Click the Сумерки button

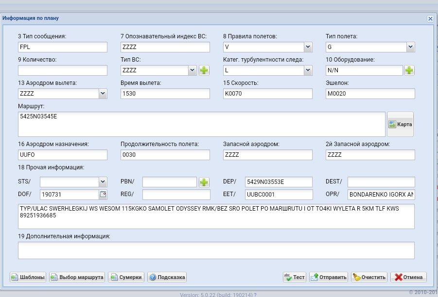[x=126, y=277]
